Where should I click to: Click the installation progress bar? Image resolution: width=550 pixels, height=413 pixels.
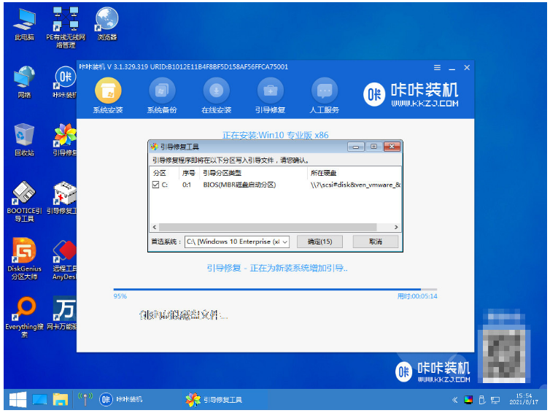(275, 290)
